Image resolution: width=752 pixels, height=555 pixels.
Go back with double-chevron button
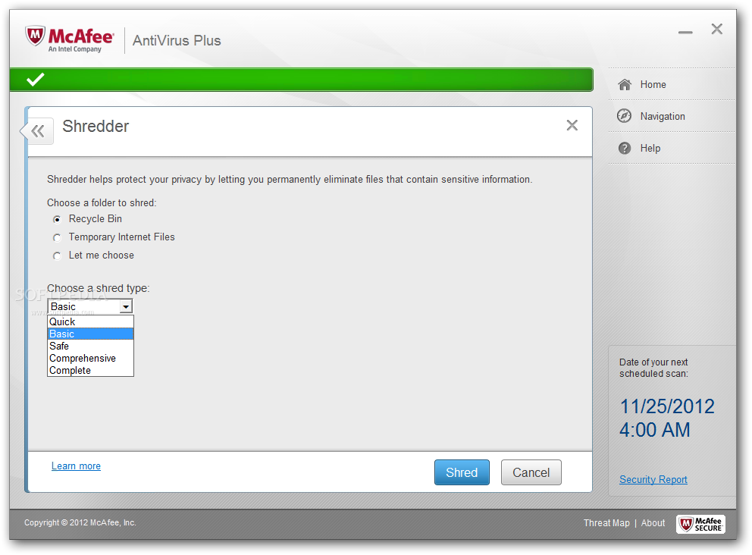(38, 131)
